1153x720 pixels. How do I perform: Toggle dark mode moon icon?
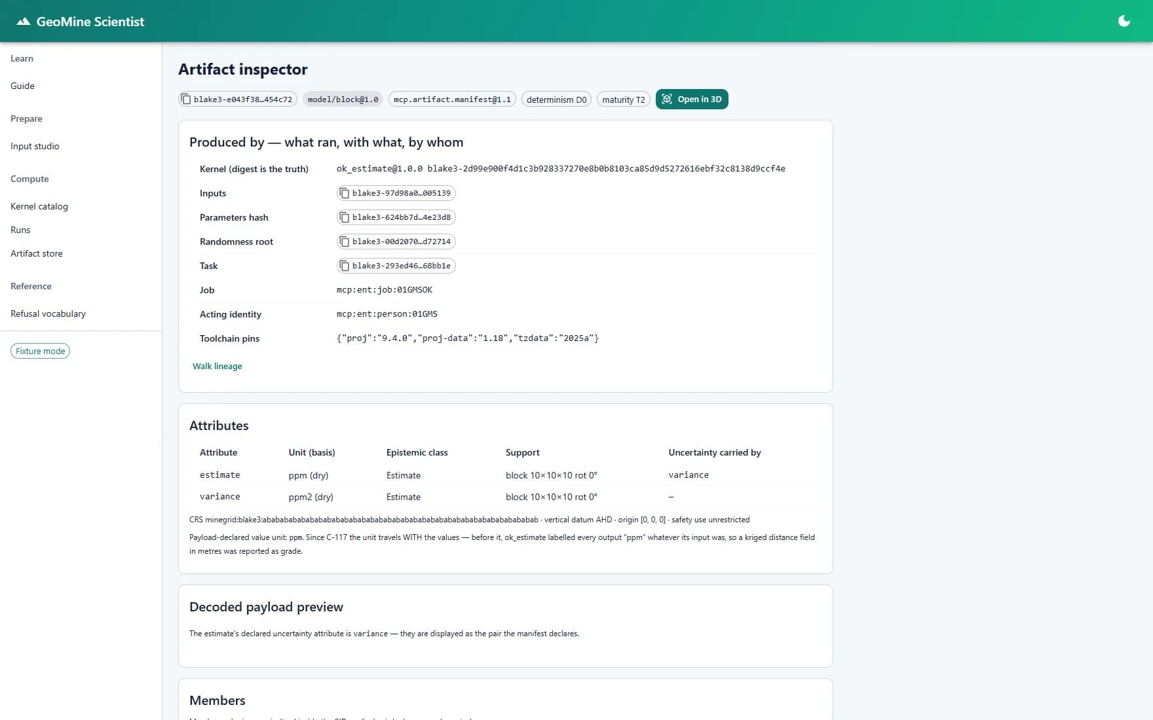1124,21
